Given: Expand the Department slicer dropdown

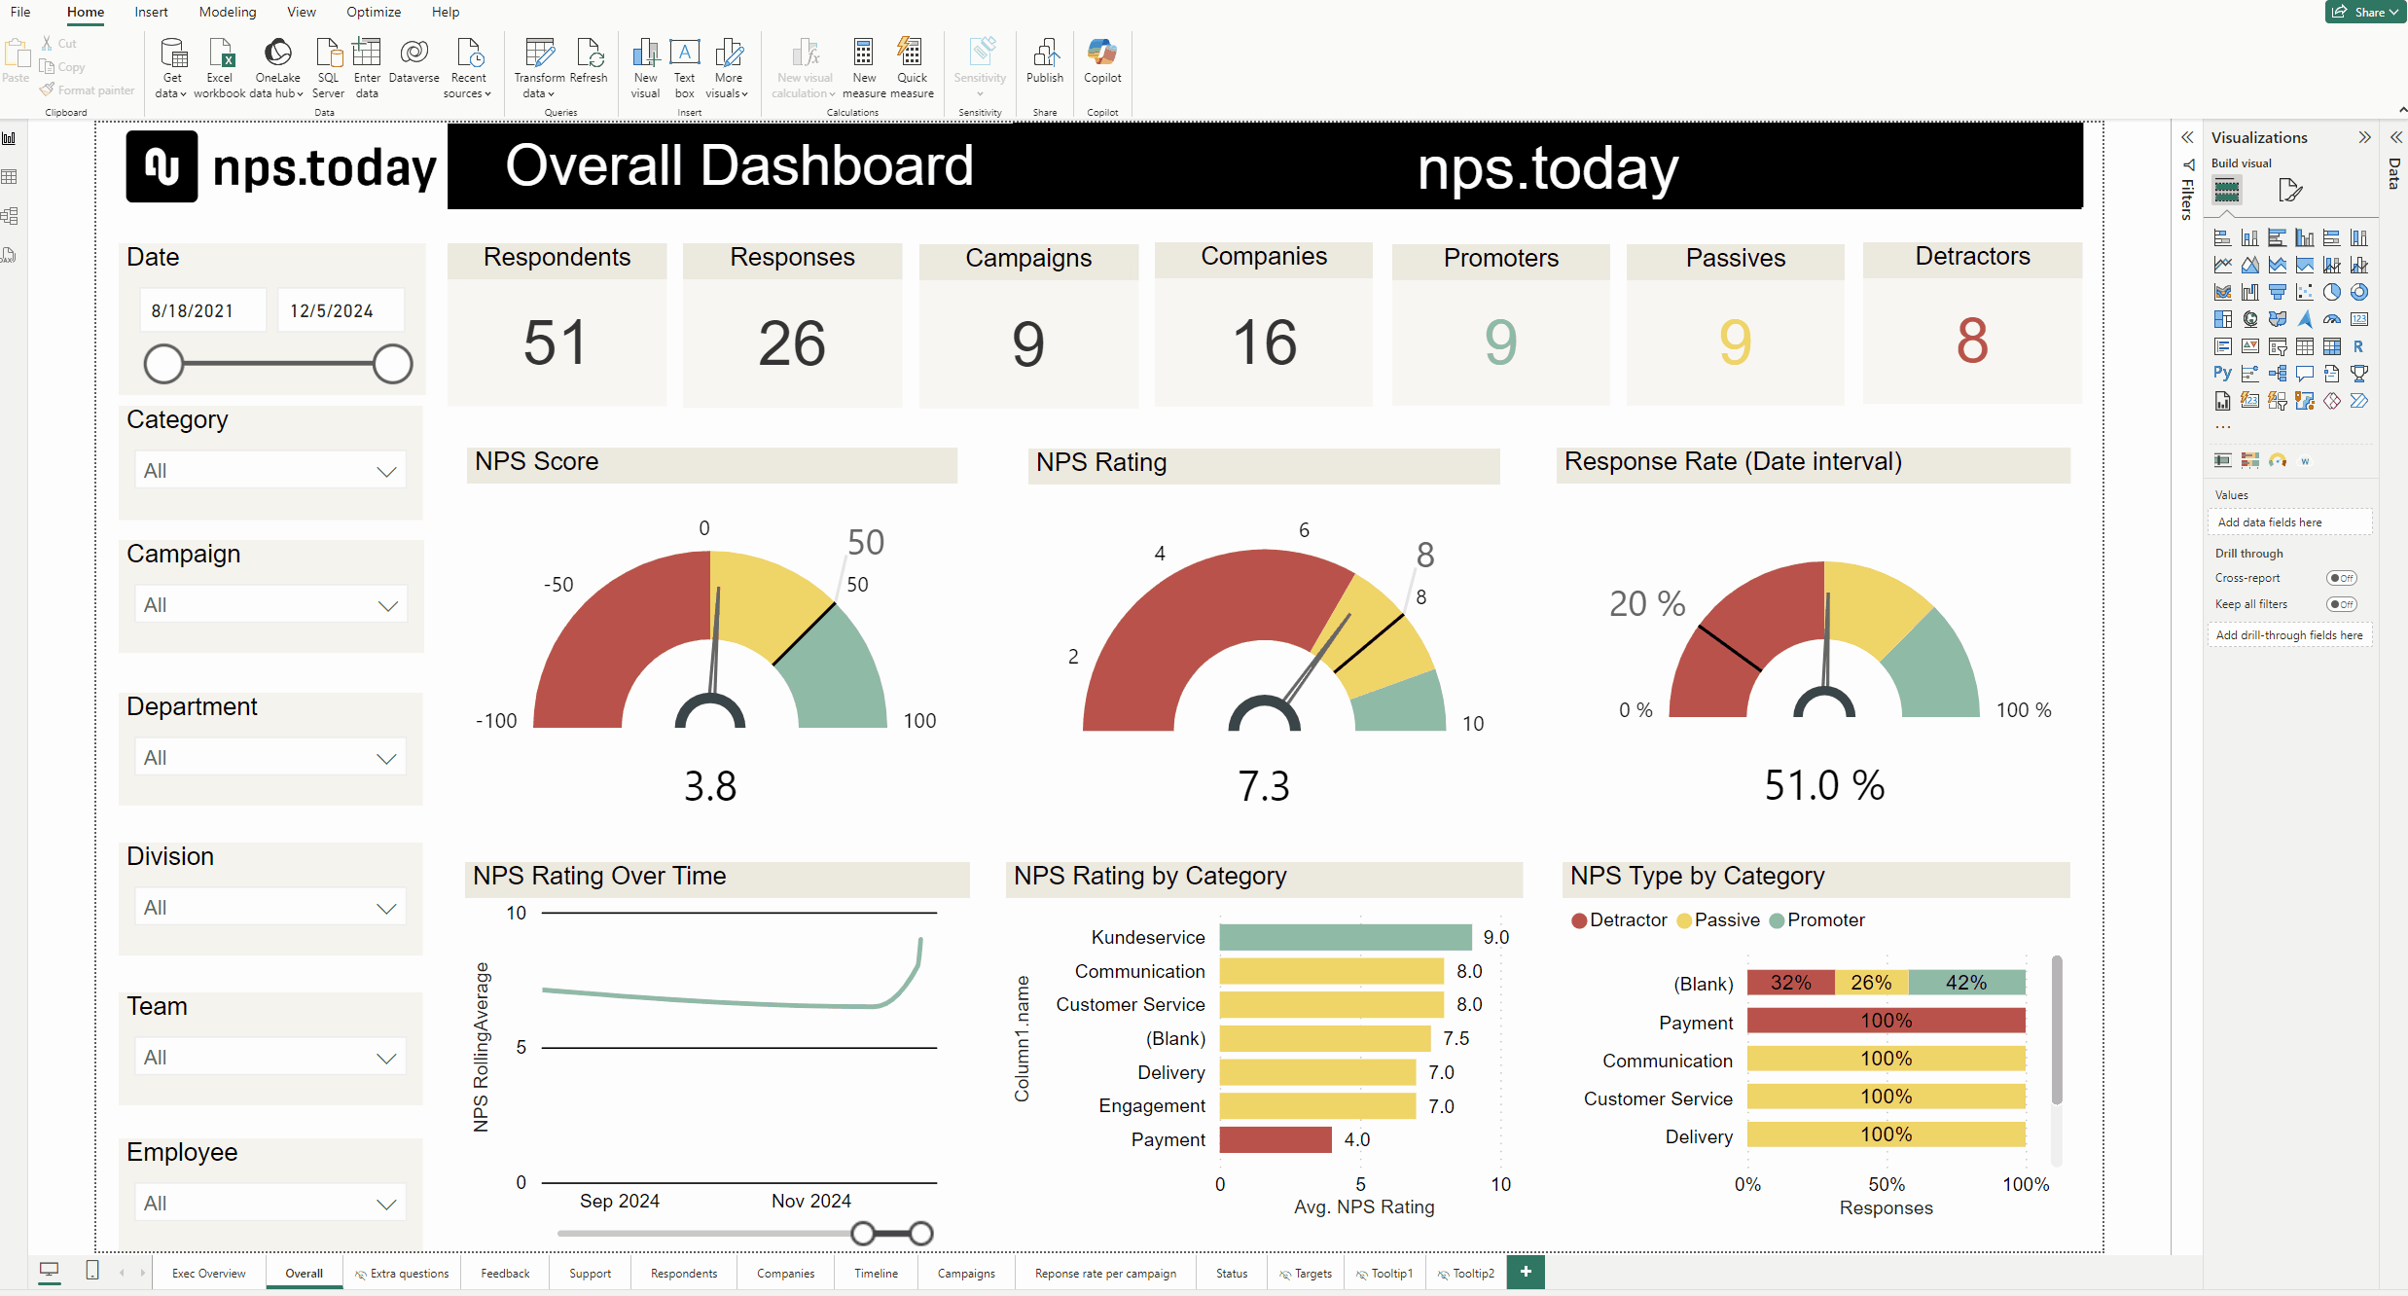Looking at the screenshot, I should pos(386,759).
